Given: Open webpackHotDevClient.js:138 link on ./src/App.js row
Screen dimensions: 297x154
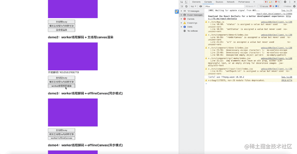Looking at the screenshot, I should pos(277,22).
